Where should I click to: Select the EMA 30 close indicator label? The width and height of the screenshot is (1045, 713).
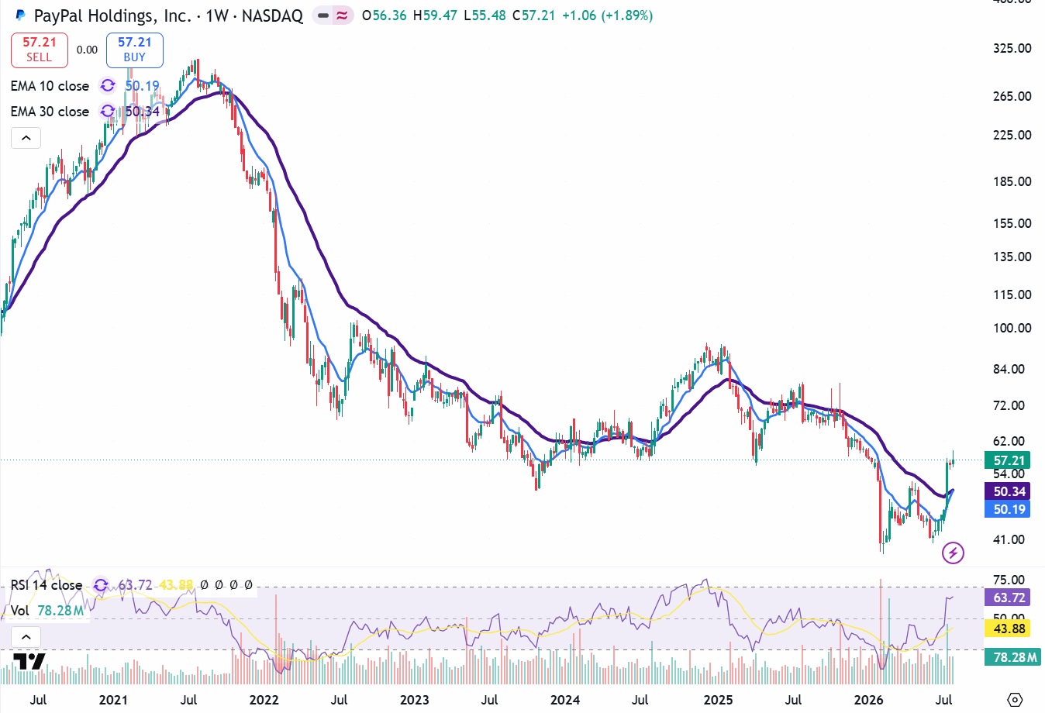50,112
